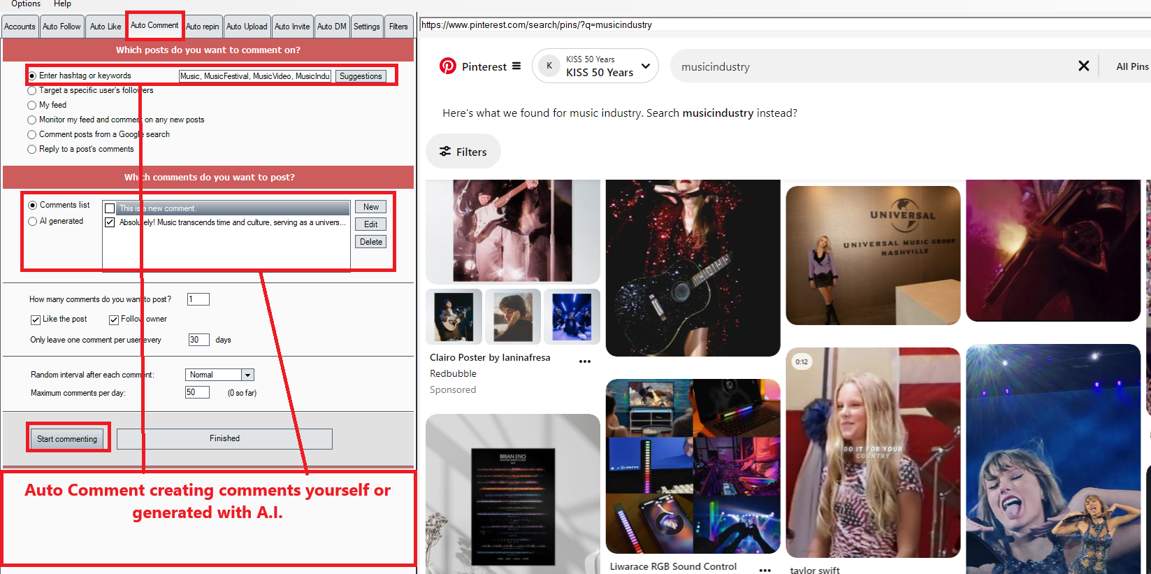Open the Universal Music Group Nashville pin
1151x574 pixels.
point(873,255)
